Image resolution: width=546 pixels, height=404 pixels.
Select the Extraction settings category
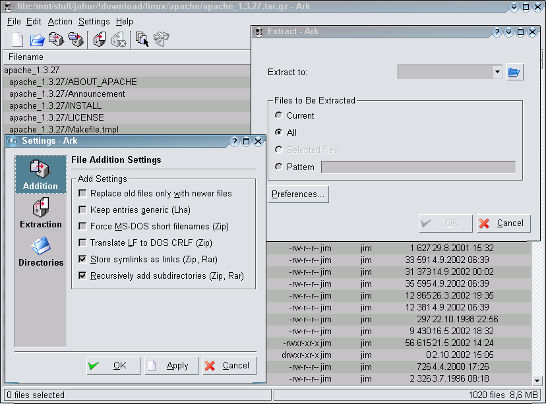(x=41, y=213)
